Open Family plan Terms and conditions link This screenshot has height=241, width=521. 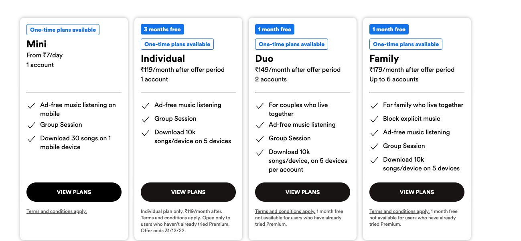click(399, 211)
